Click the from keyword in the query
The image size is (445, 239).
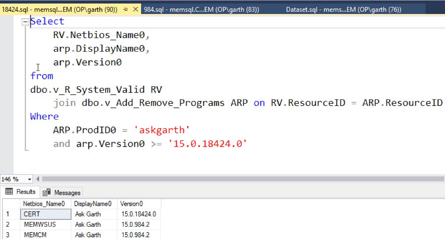point(41,76)
